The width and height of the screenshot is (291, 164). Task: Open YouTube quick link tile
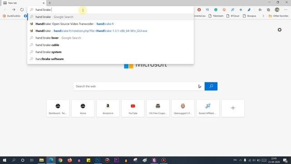tap(133, 108)
